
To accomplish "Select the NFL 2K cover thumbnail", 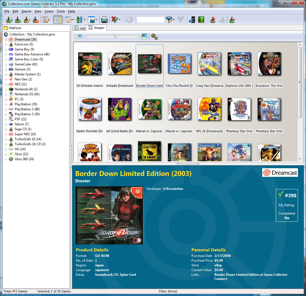I will tap(209, 109).
